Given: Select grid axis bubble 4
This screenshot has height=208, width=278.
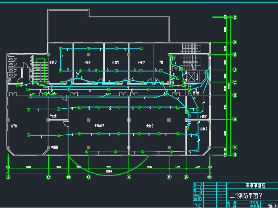Looking at the screenshot, I should 129,177.
